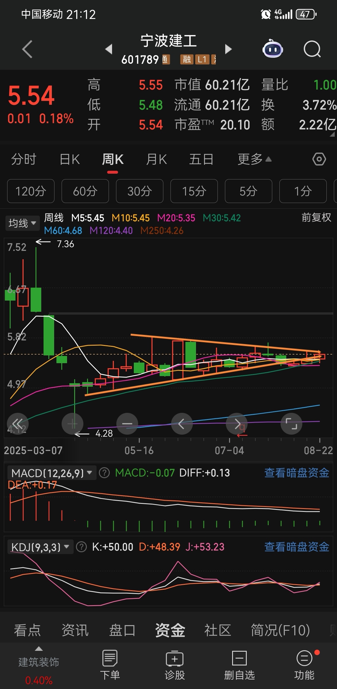Tap the M60:4.68 moving average value
Image resolution: width=337 pixels, height=689 pixels.
click(x=63, y=231)
